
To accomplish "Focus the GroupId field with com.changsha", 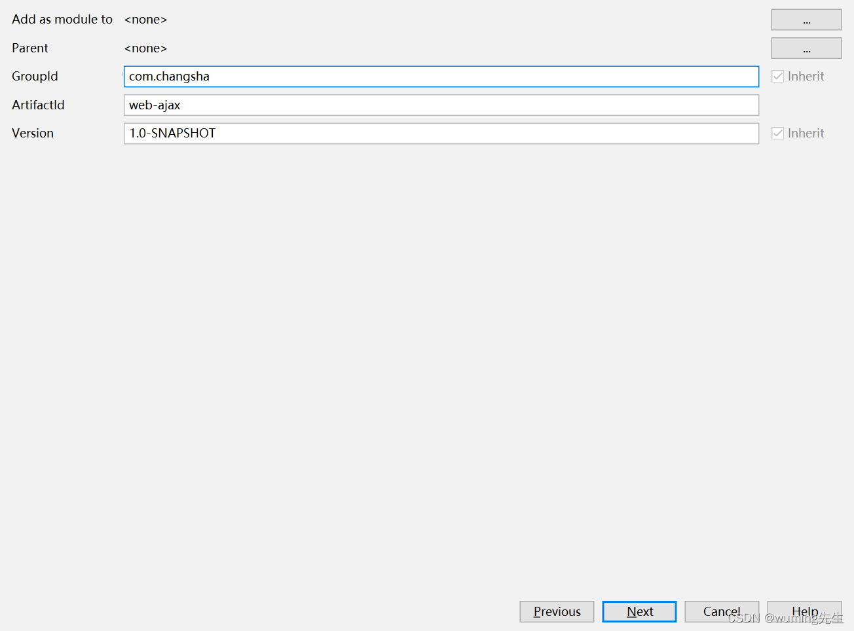I will [441, 77].
